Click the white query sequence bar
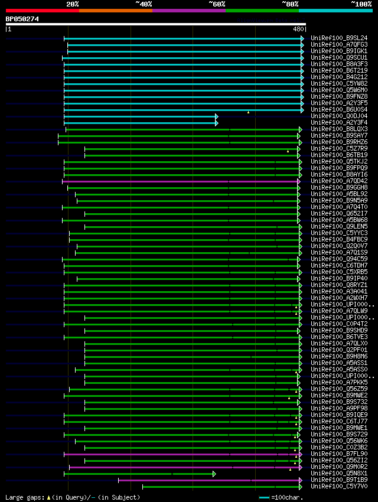 pyautogui.click(x=156, y=24)
